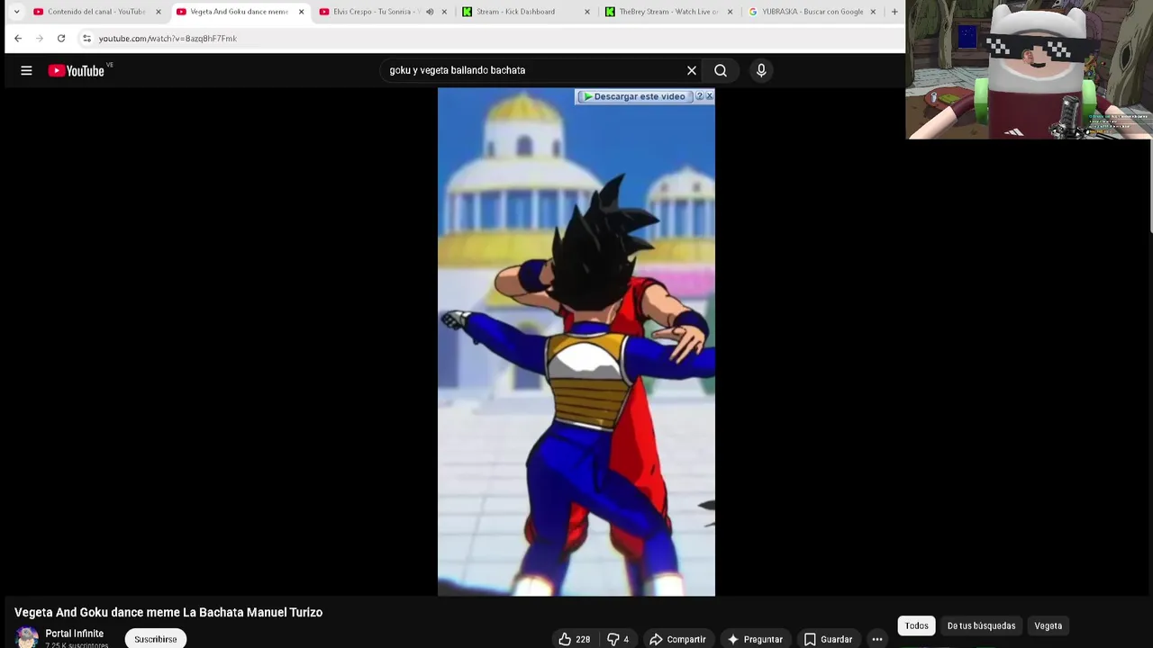Open a new browser tab with plus
The image size is (1153, 648).
[894, 12]
